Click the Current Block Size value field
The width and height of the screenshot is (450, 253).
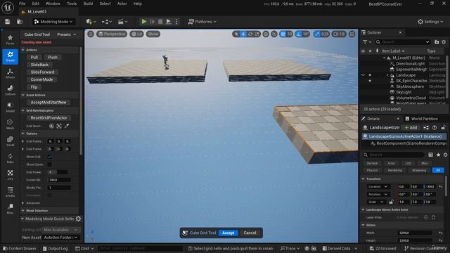[x=59, y=180]
